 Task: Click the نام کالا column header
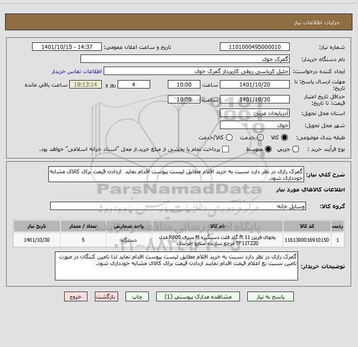pos(218,226)
